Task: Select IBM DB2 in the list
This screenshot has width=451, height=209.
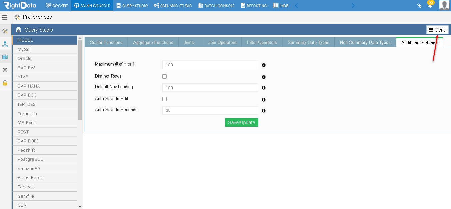Action: (45, 104)
